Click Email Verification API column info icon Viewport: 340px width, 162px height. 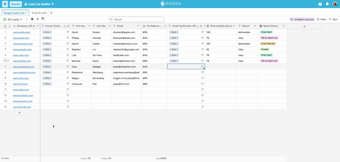coord(201,26)
